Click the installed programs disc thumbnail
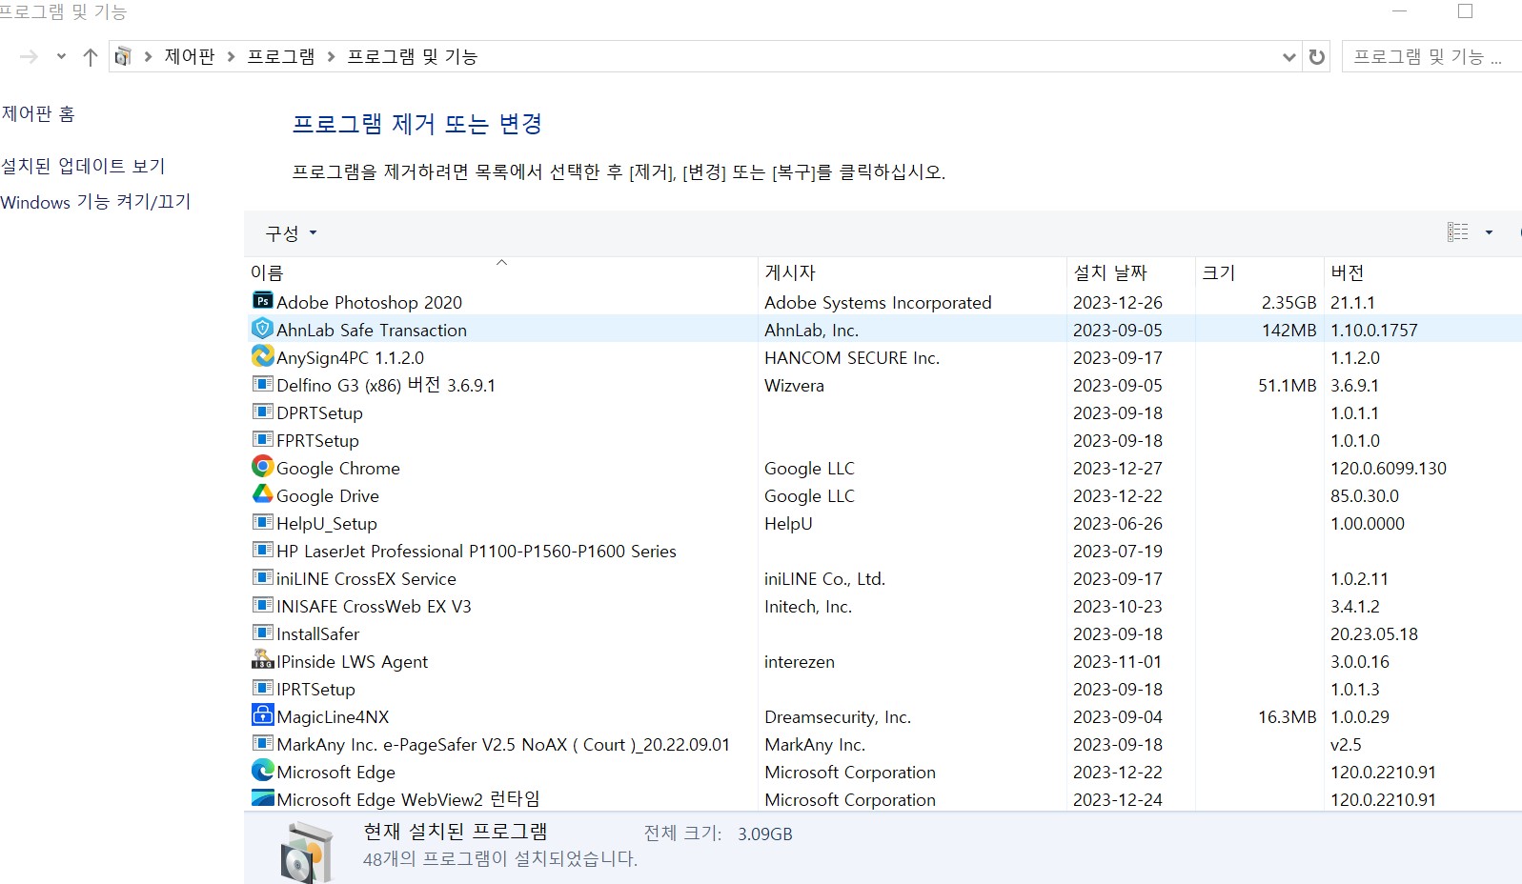Image resolution: width=1522 pixels, height=884 pixels. point(307,854)
